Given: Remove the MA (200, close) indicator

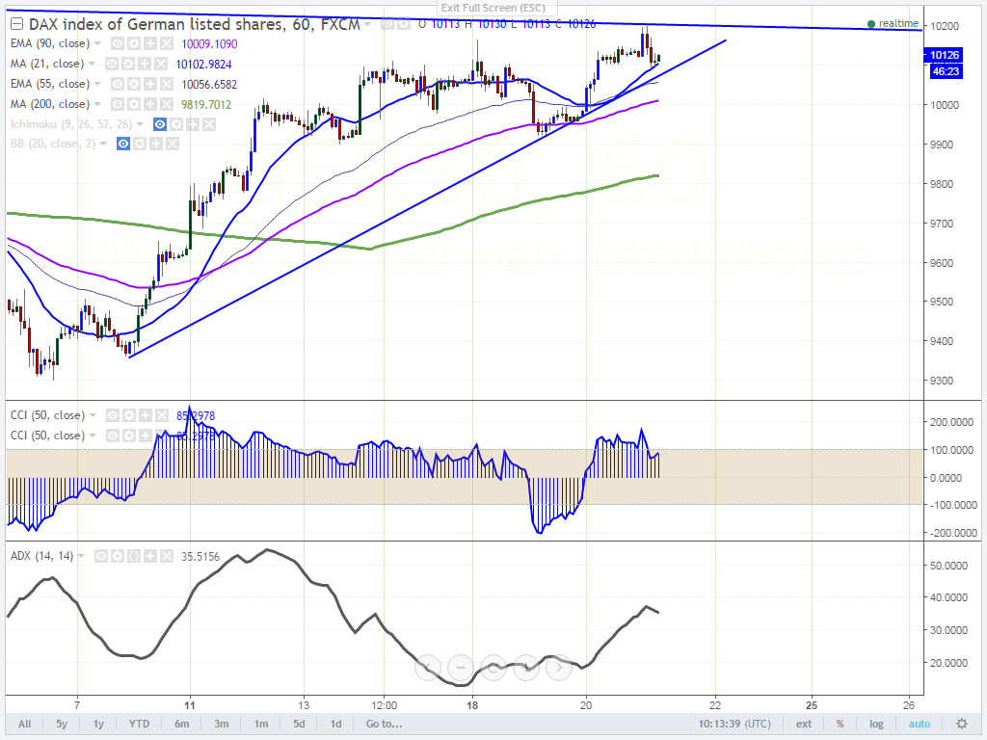Looking at the screenshot, I should [166, 104].
